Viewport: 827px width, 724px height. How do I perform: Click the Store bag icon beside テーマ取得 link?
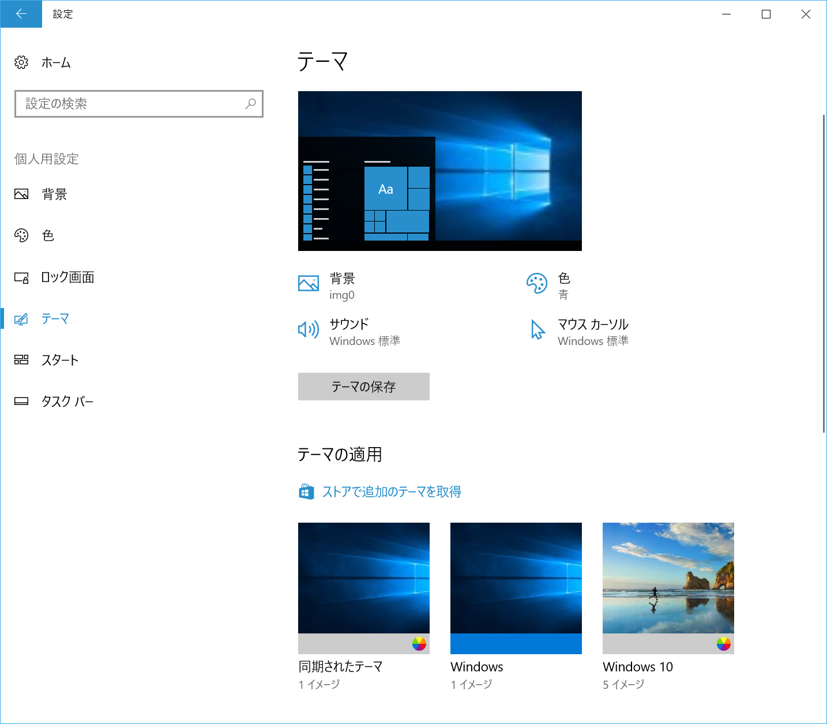306,491
